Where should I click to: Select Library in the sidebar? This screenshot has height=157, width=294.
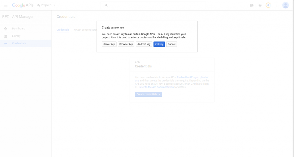pos(16,36)
